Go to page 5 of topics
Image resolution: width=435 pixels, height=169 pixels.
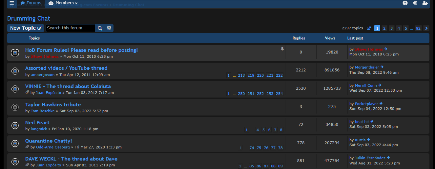pyautogui.click(x=406, y=28)
